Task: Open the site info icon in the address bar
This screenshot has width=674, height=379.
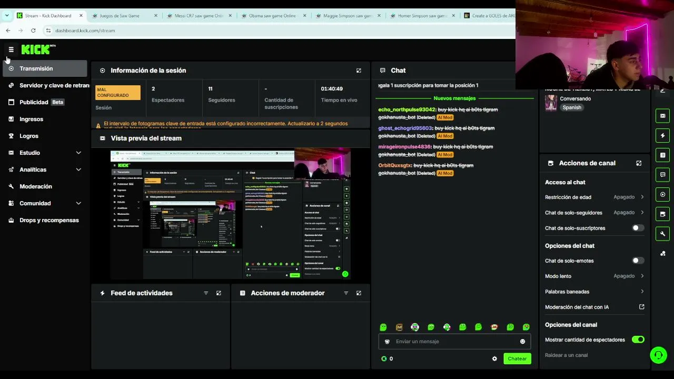Action: click(x=48, y=31)
